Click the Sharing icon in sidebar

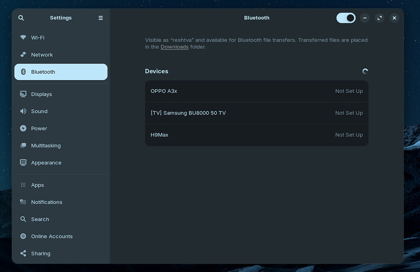point(23,254)
